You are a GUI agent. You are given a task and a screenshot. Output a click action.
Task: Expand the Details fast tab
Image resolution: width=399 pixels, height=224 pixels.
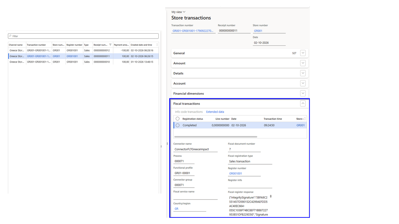tap(303, 73)
